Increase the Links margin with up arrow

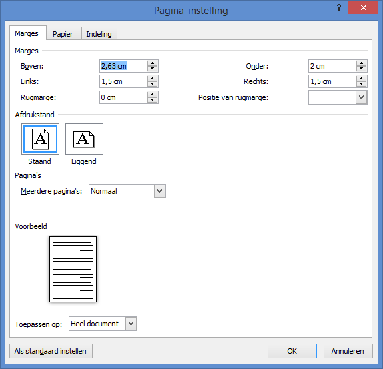click(x=152, y=79)
